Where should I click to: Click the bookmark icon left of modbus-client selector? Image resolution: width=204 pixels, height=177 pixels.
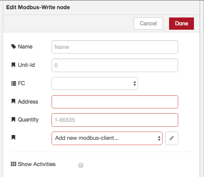[x=14, y=137]
